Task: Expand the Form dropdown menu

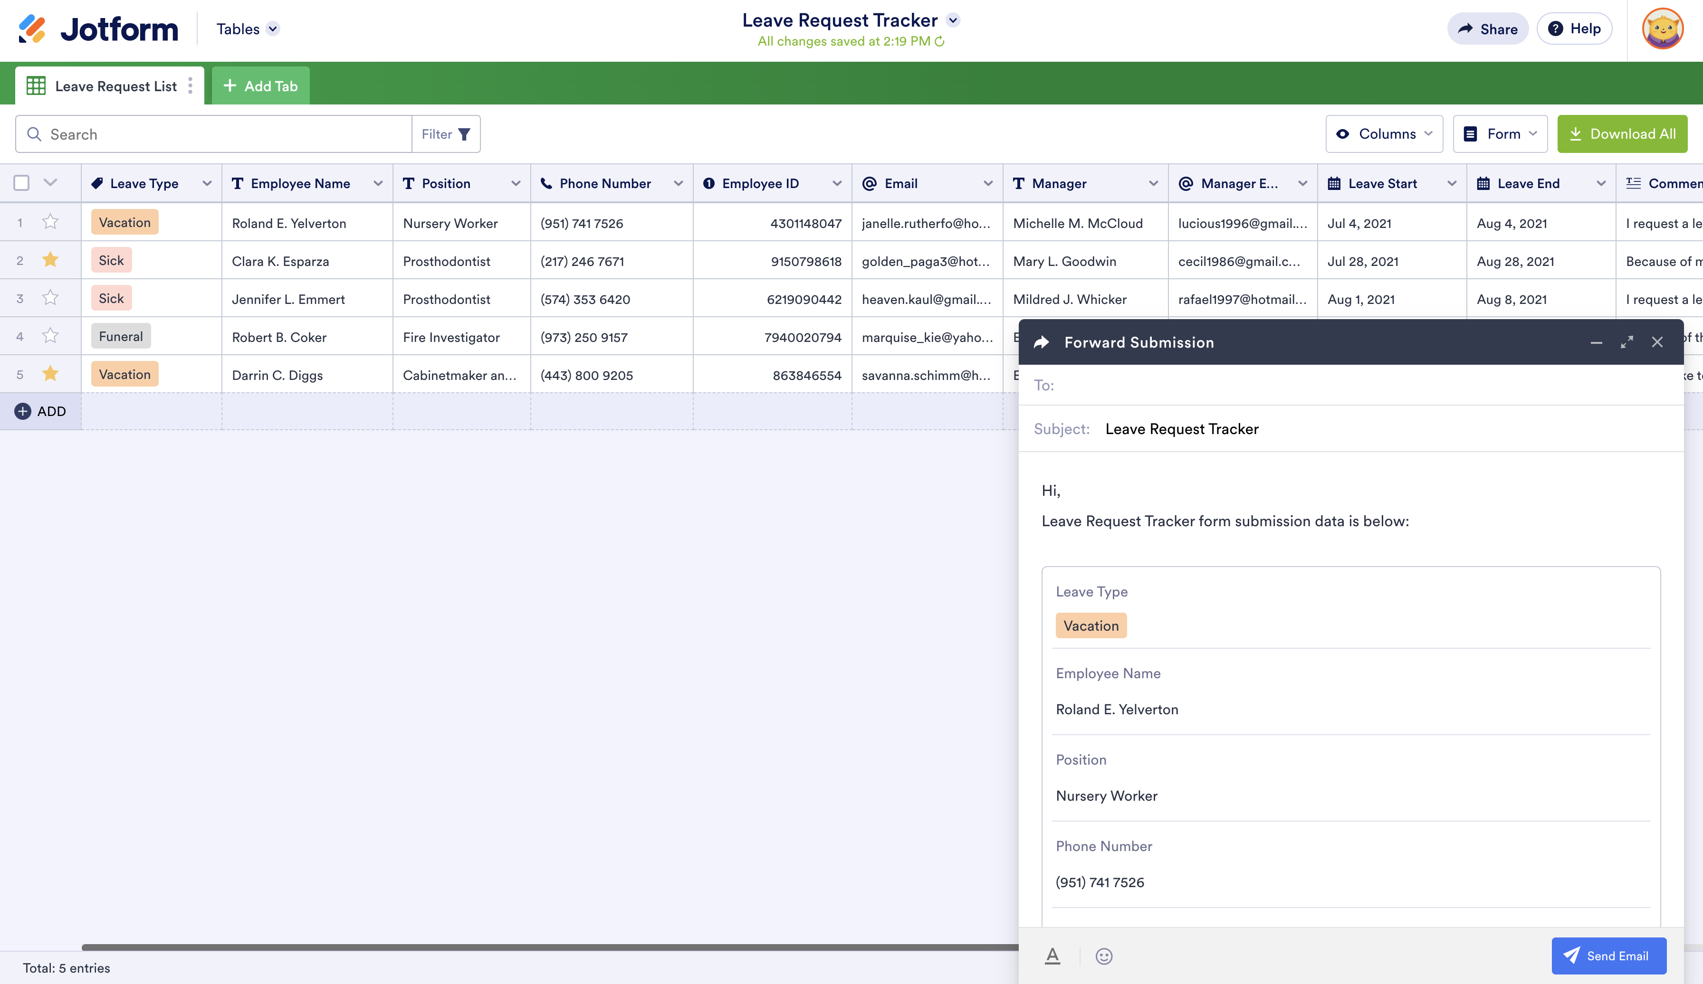Action: pos(1500,134)
